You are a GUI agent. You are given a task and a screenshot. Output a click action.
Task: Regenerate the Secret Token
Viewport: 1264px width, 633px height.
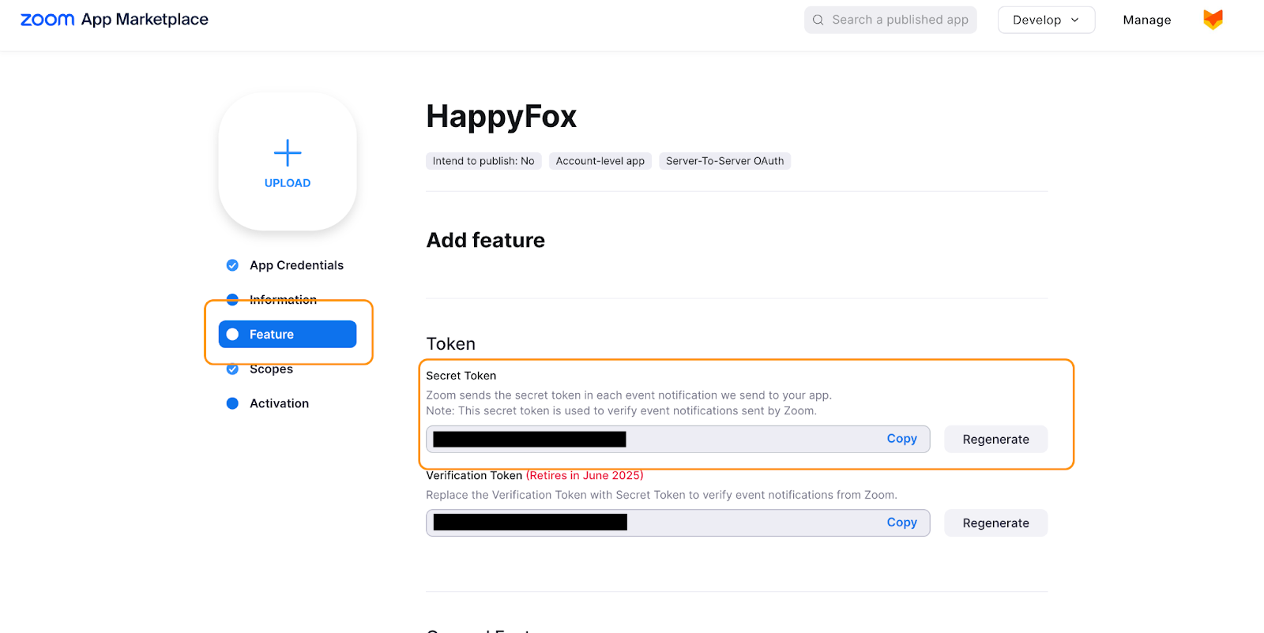coord(995,440)
